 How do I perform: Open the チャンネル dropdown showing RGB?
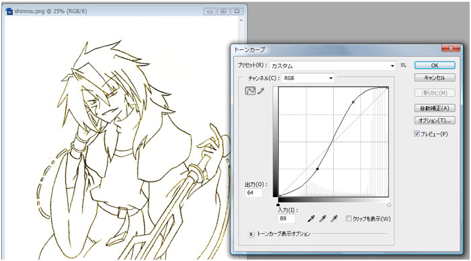pyautogui.click(x=308, y=78)
